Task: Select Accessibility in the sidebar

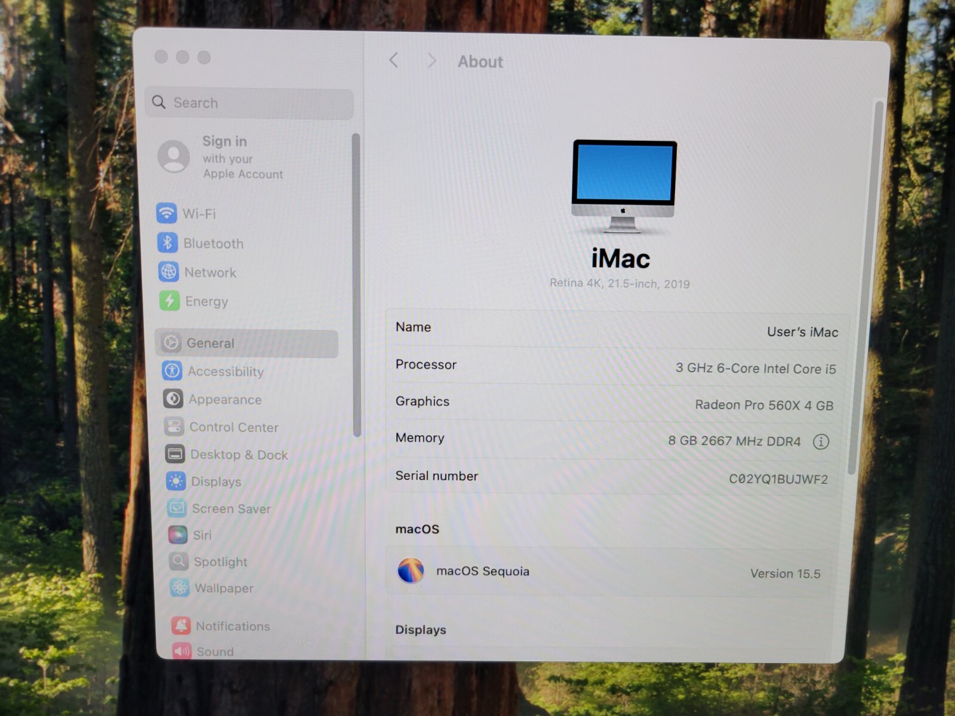Action: coord(226,371)
